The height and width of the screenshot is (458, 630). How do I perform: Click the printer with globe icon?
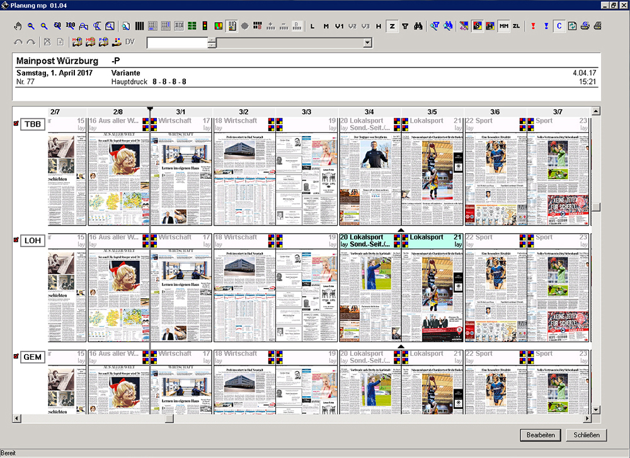pyautogui.click(x=585, y=26)
